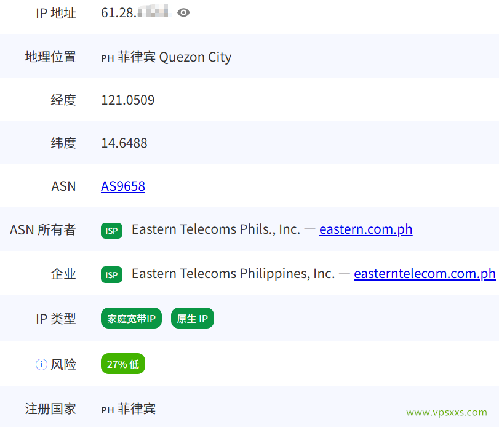Click the ISP badge beside Eastern Telecoms Philippines
Image resolution: width=499 pixels, height=427 pixels.
tap(112, 275)
